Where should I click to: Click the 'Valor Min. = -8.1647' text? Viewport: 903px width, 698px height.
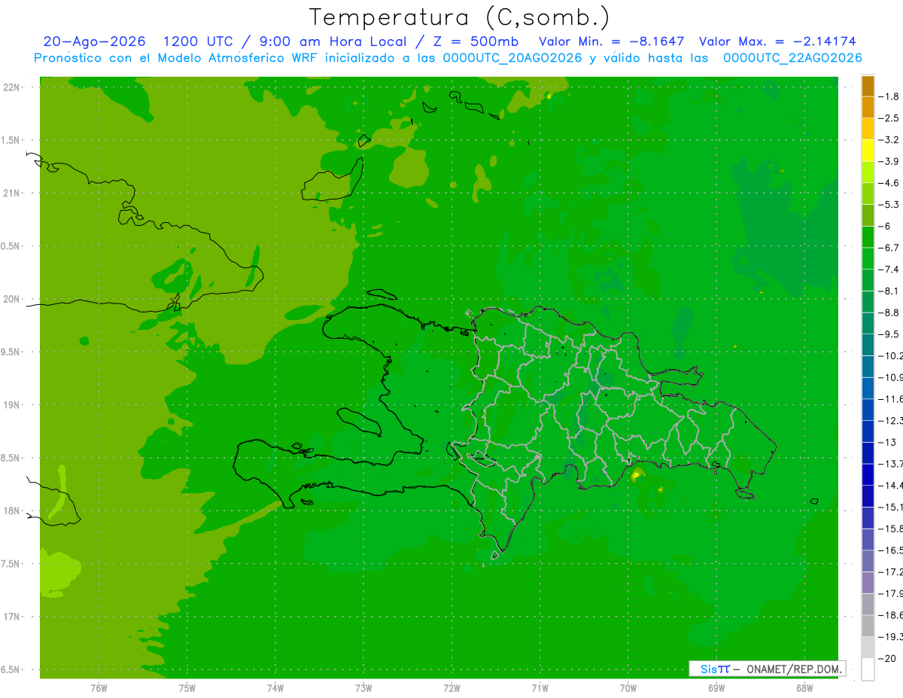pos(612,42)
